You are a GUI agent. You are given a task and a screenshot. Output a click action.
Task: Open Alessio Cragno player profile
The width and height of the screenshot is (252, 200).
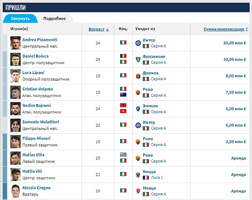tap(36, 188)
